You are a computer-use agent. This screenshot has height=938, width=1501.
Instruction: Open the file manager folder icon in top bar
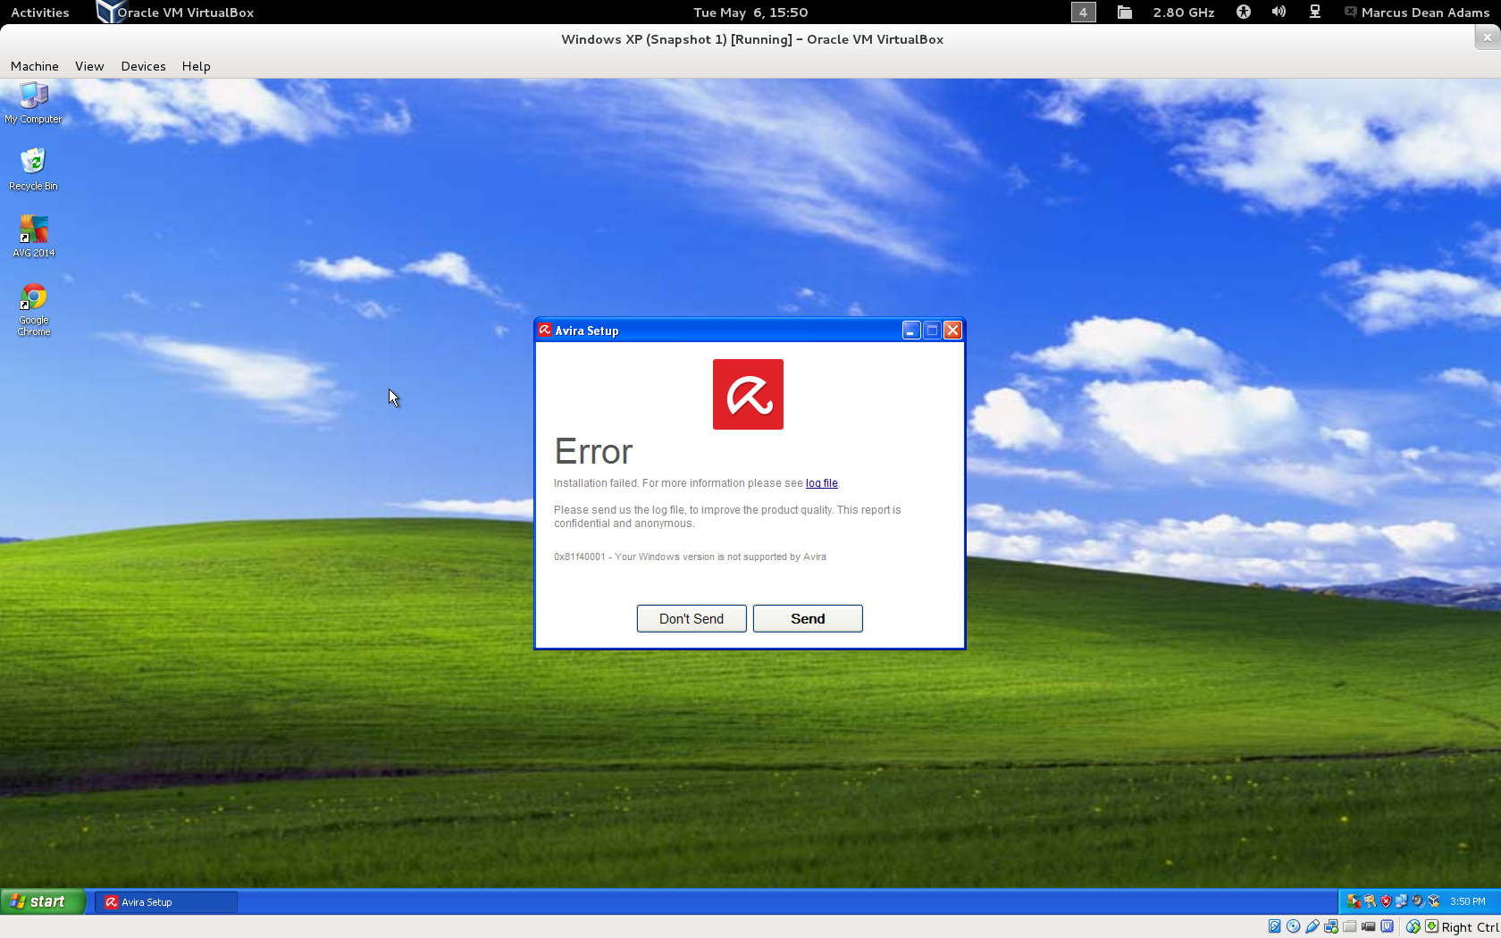(x=1125, y=12)
